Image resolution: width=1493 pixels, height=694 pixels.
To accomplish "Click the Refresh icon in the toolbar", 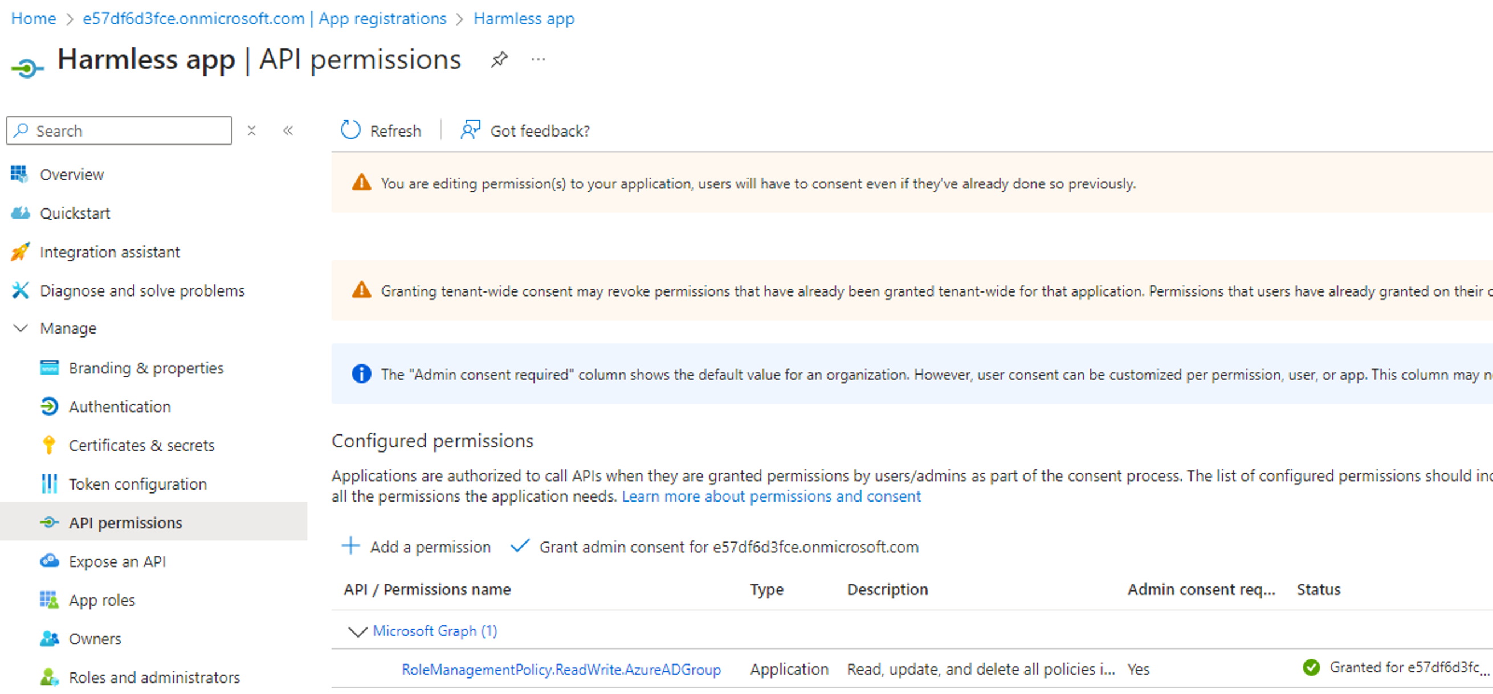I will pyautogui.click(x=350, y=130).
